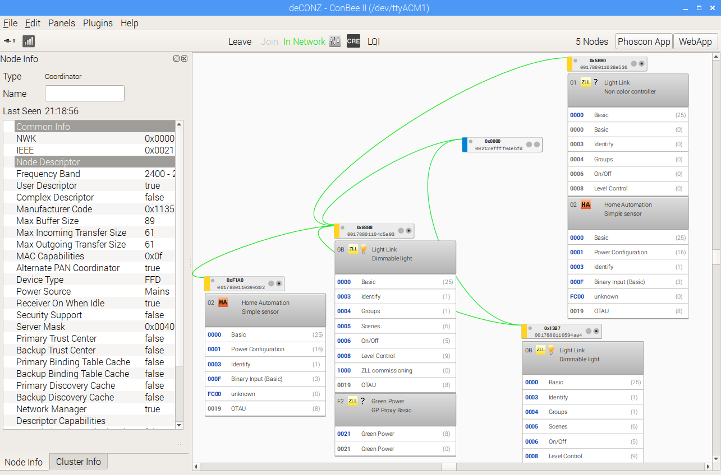Select first Green Power cluster 0021

point(396,434)
